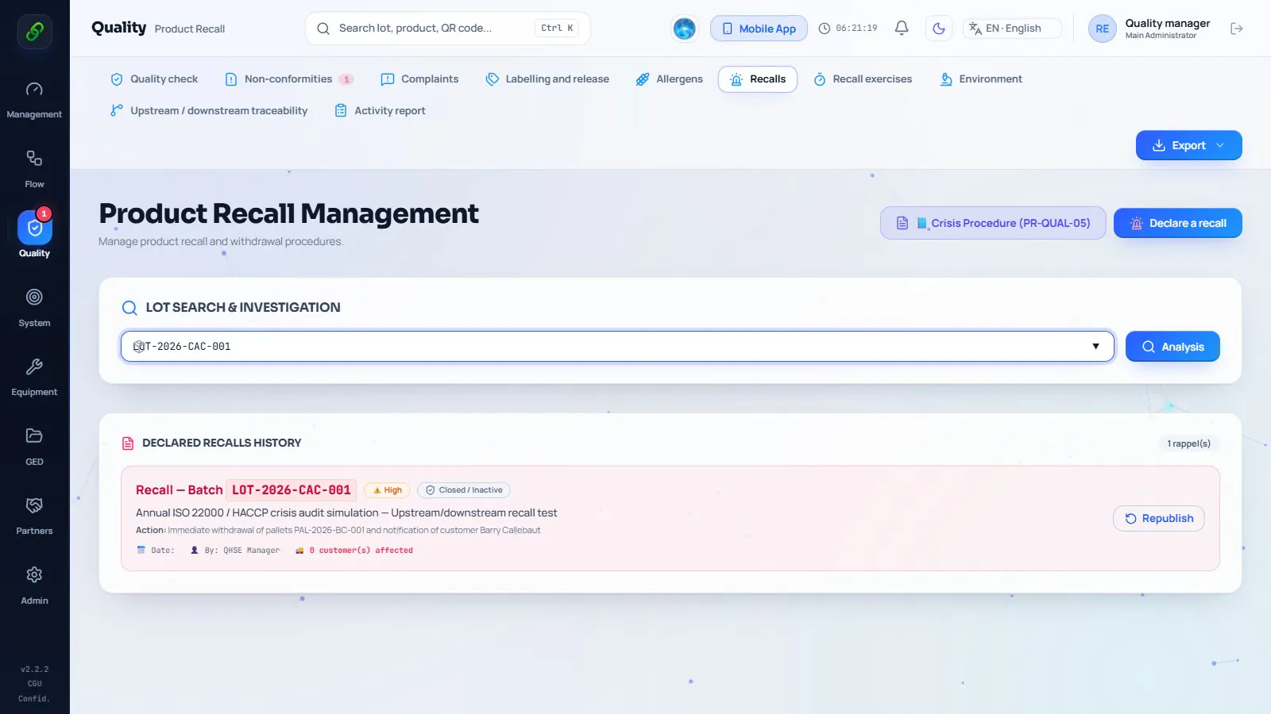Open the Management sidebar section
The width and height of the screenshot is (1271, 714).
pyautogui.click(x=34, y=100)
